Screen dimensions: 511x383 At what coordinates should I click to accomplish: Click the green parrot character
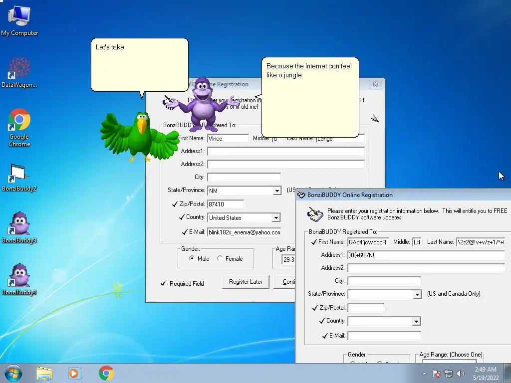(140, 136)
